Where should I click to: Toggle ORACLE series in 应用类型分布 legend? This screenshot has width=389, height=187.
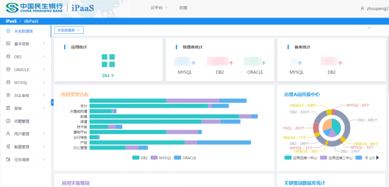pyautogui.click(x=185, y=158)
